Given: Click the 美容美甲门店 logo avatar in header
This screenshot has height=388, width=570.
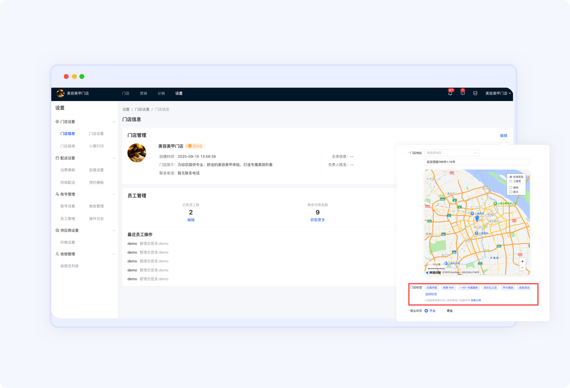Looking at the screenshot, I should point(60,93).
